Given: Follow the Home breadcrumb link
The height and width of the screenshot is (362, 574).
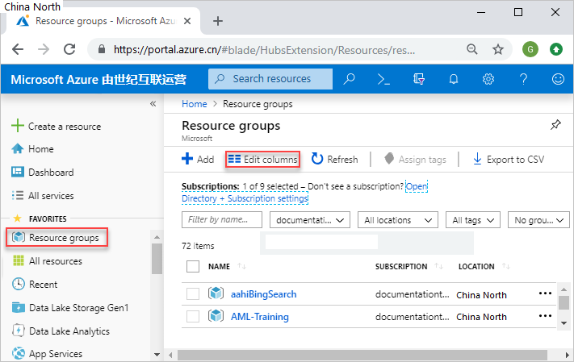Looking at the screenshot, I should (x=195, y=104).
